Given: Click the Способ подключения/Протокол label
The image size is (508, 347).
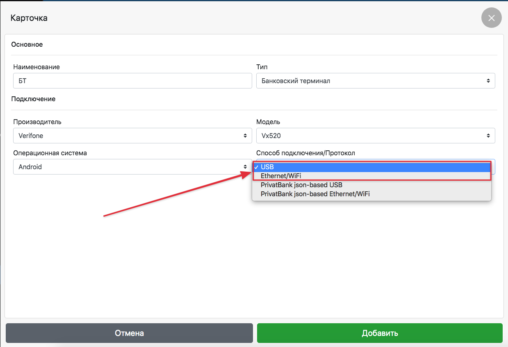Looking at the screenshot, I should click(x=305, y=153).
